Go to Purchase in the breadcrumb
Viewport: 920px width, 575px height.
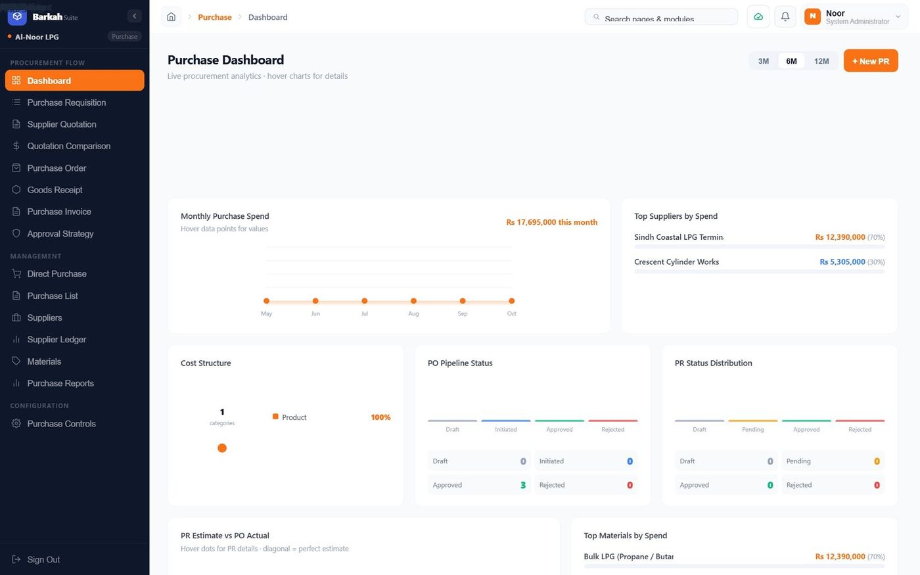pos(215,17)
